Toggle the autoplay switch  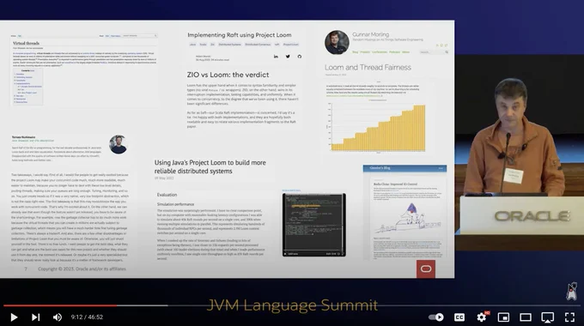435,317
